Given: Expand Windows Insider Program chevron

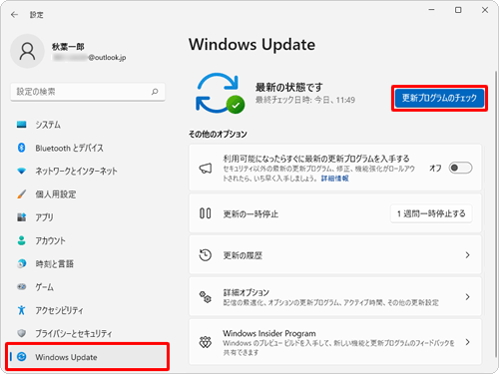Looking at the screenshot, I should coord(467,342).
